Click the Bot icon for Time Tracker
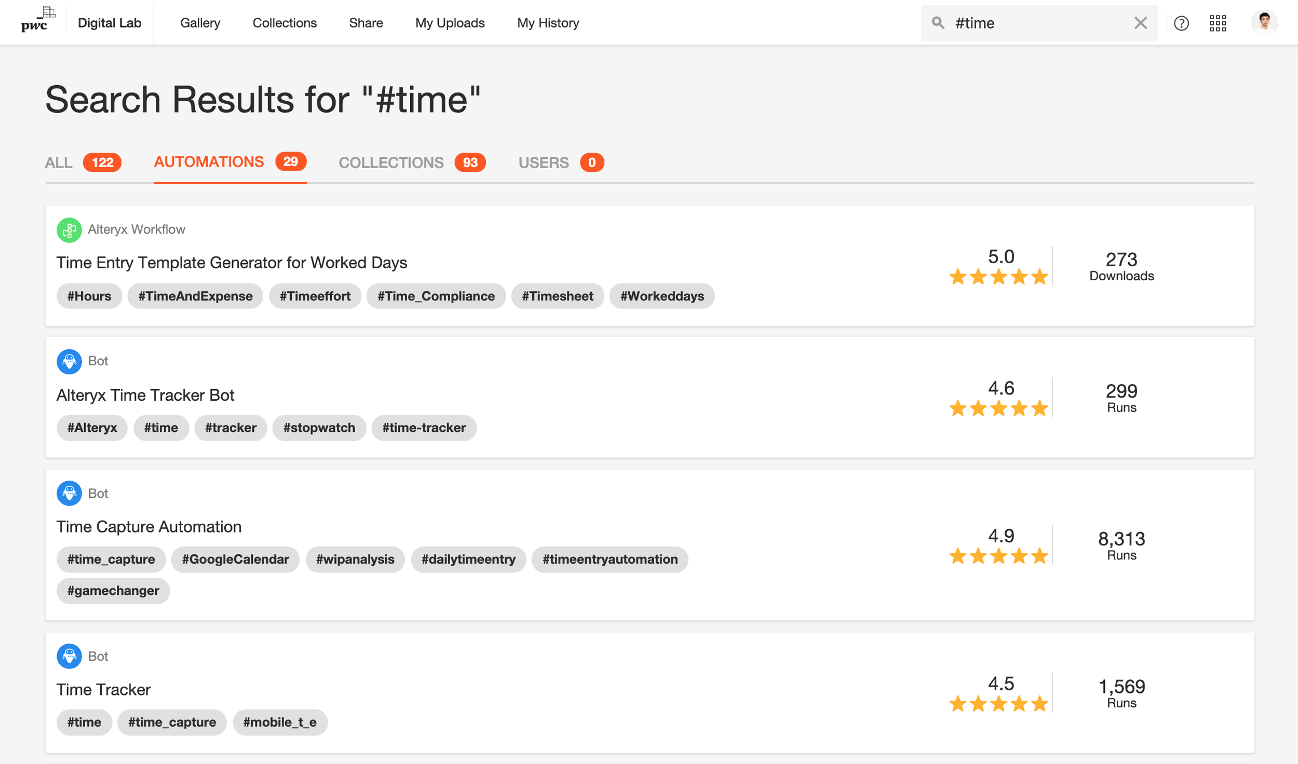The width and height of the screenshot is (1298, 764). (x=69, y=656)
